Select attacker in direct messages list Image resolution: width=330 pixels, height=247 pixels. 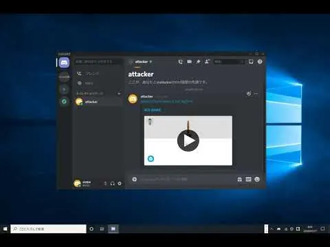(x=98, y=102)
